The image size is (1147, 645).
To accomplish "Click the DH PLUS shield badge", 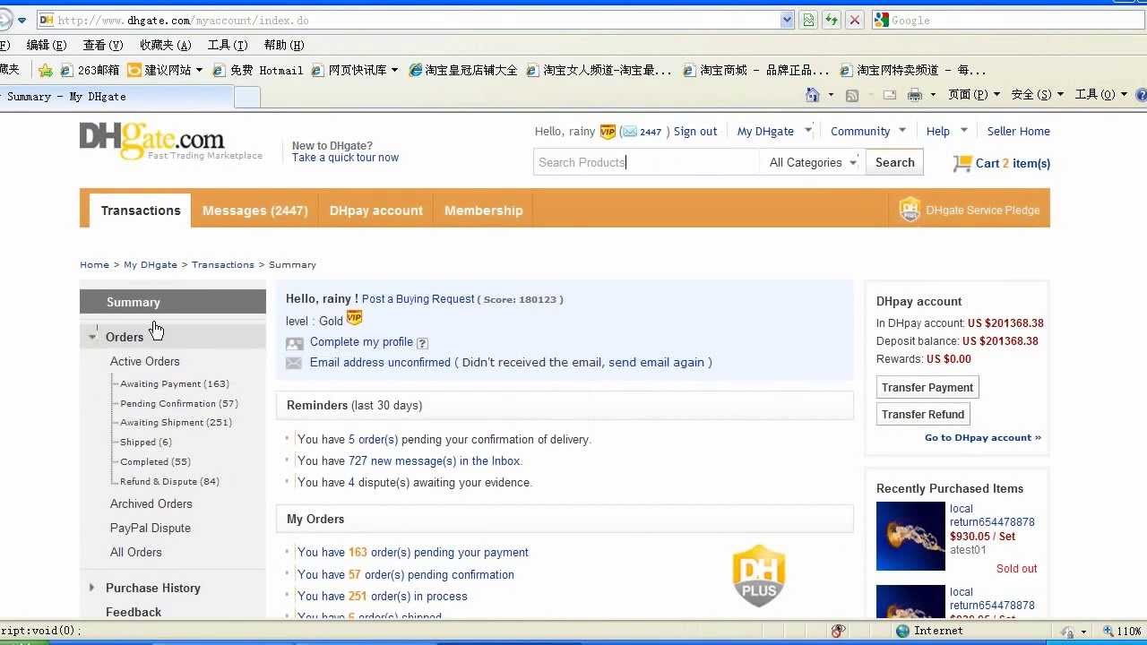I will click(759, 576).
